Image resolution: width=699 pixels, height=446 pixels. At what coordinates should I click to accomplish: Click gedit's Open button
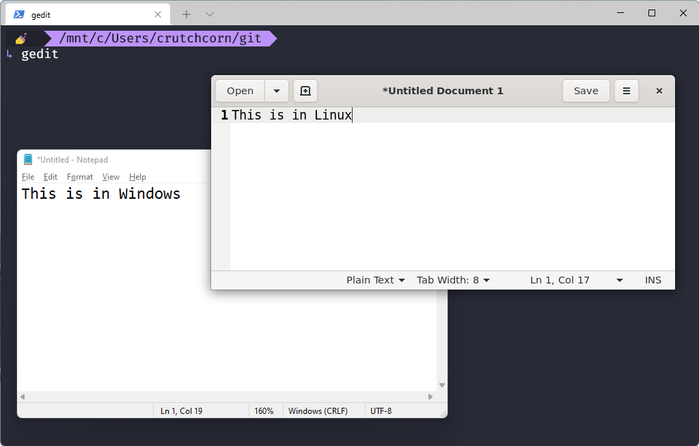click(x=240, y=90)
